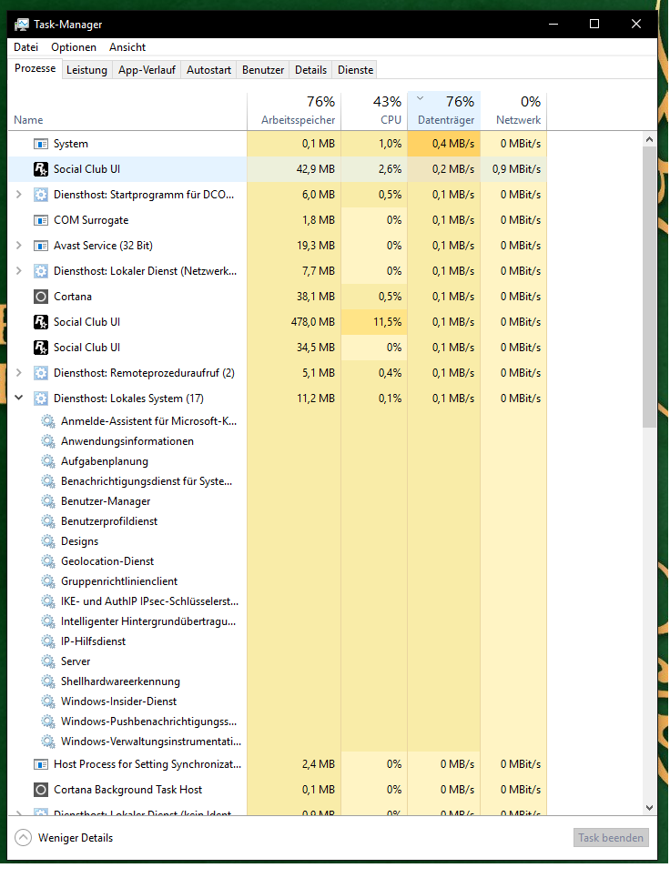
Task: Expand Diensthost: Remoteprozeduraufruf (2)
Action: pyautogui.click(x=19, y=373)
